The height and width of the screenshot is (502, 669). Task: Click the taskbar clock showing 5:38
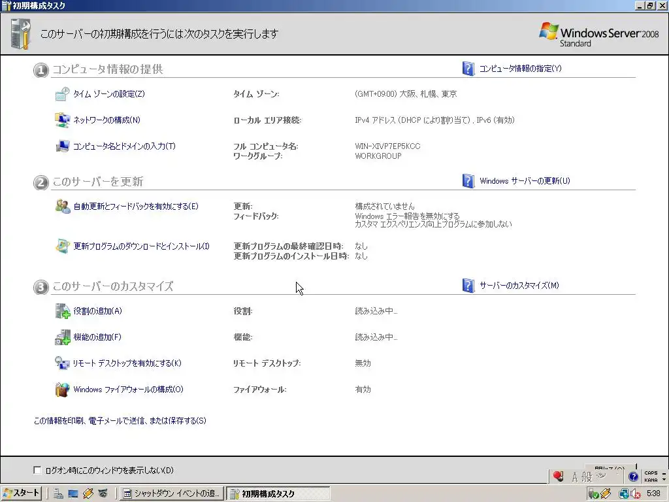(653, 494)
